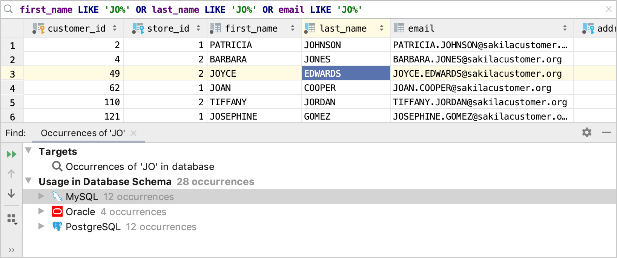Go to next occurrence with down arrow
The height and width of the screenshot is (258, 617).
tap(11, 193)
